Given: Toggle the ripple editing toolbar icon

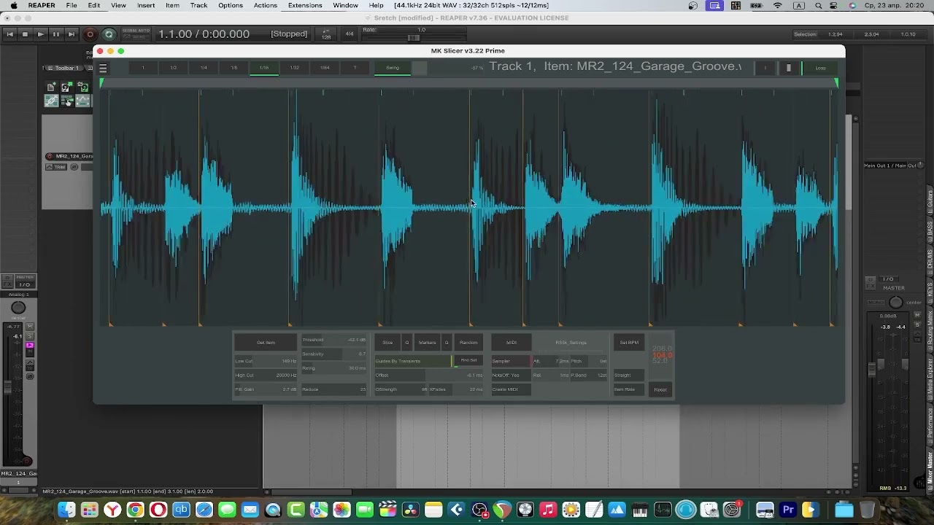Looking at the screenshot, I should point(66,101).
